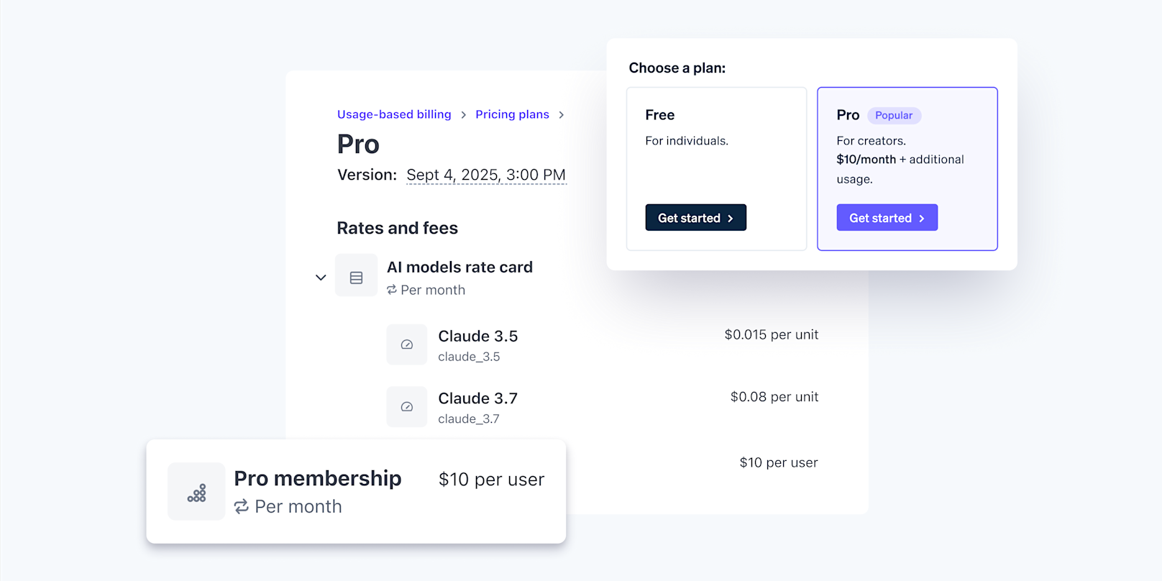Open the Usage-based billing breadcrumb link
The image size is (1162, 581).
click(x=394, y=114)
